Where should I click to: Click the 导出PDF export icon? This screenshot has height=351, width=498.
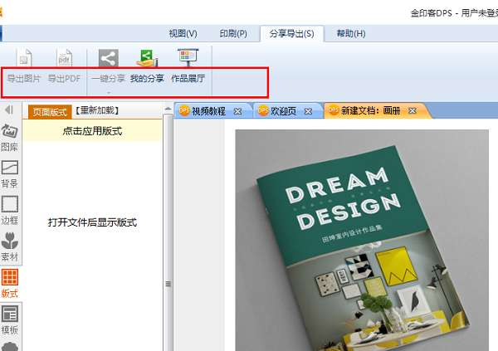pos(65,57)
